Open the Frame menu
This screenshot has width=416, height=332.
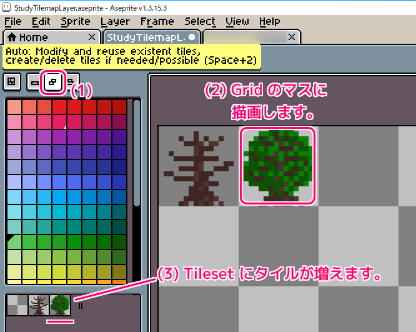click(157, 21)
